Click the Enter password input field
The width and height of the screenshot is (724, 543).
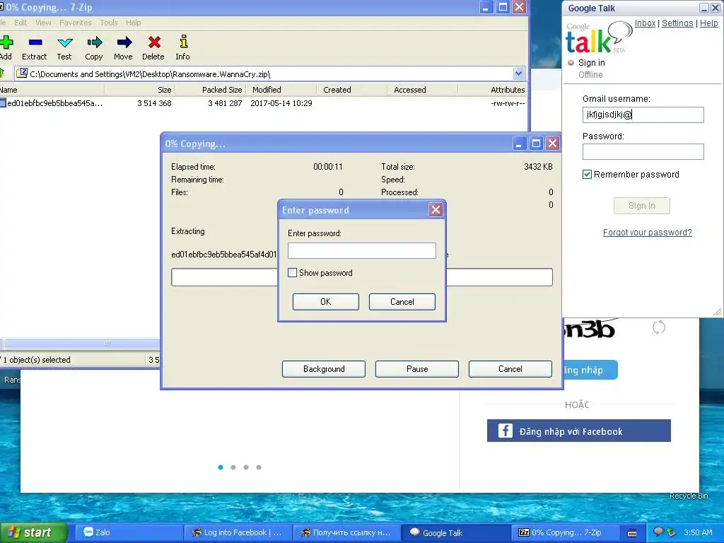[x=361, y=250]
